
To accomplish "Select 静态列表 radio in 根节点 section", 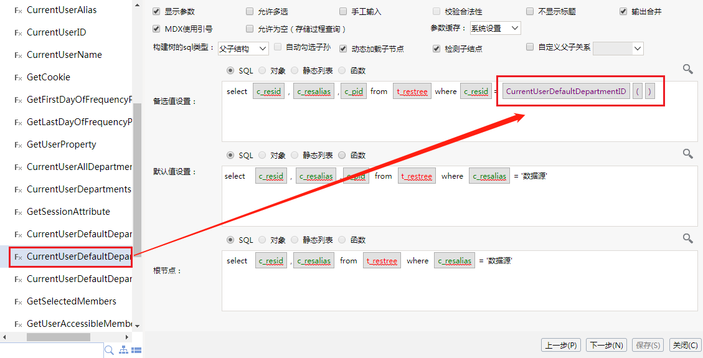I will pyautogui.click(x=295, y=240).
